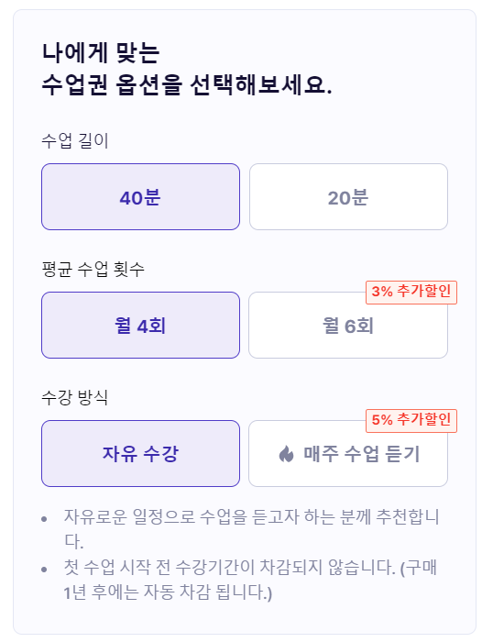Click the 평균 수업 횟수 section label
The height and width of the screenshot is (642, 482).
(93, 269)
